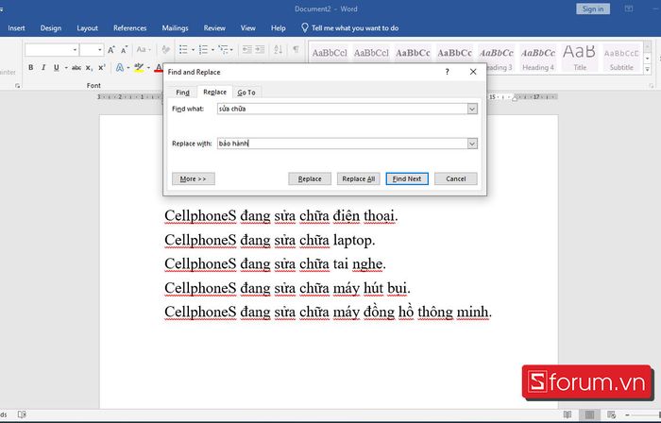The width and height of the screenshot is (661, 423).
Task: Cancel the Find and Replace dialog
Action: click(456, 178)
